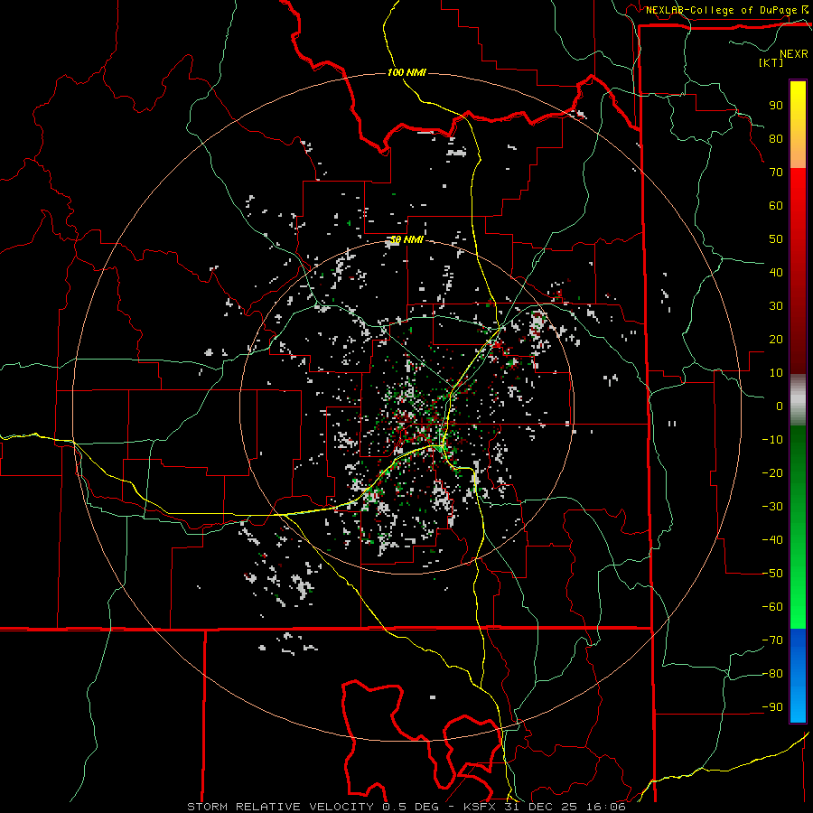The width and height of the screenshot is (813, 813).
Task: Click the 10 value on velocity scale
Action: click(x=776, y=373)
